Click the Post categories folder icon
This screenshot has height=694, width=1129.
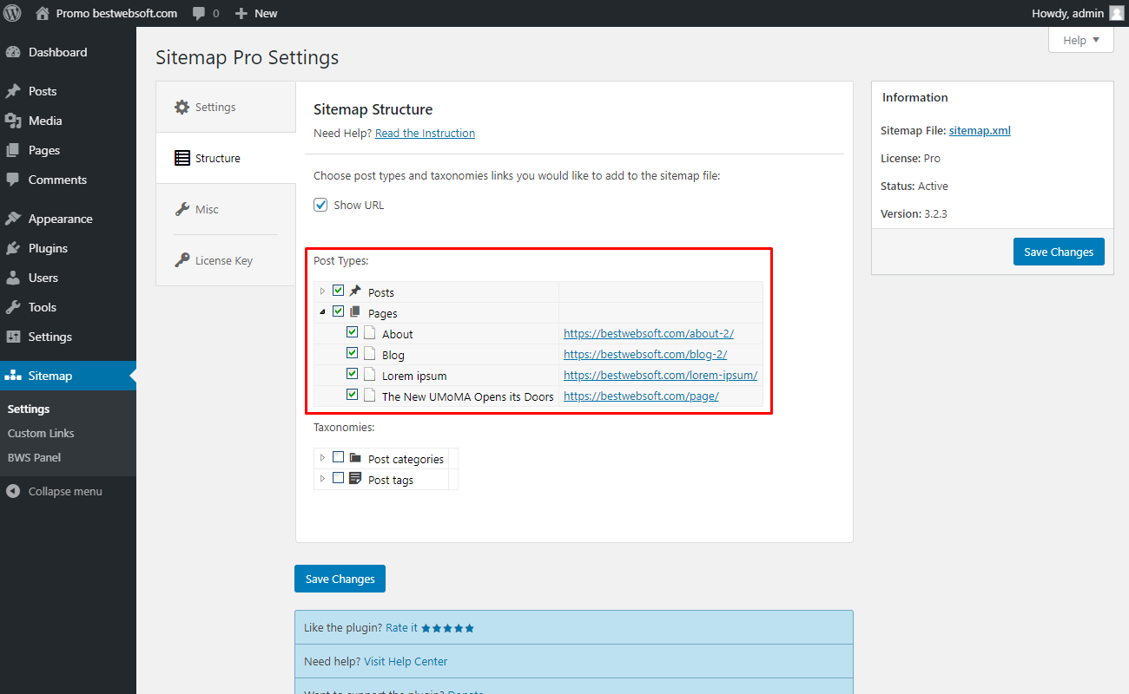(x=355, y=457)
